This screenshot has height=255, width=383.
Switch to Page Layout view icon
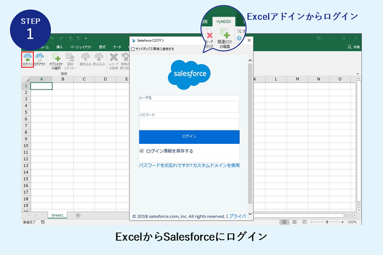click(x=294, y=222)
